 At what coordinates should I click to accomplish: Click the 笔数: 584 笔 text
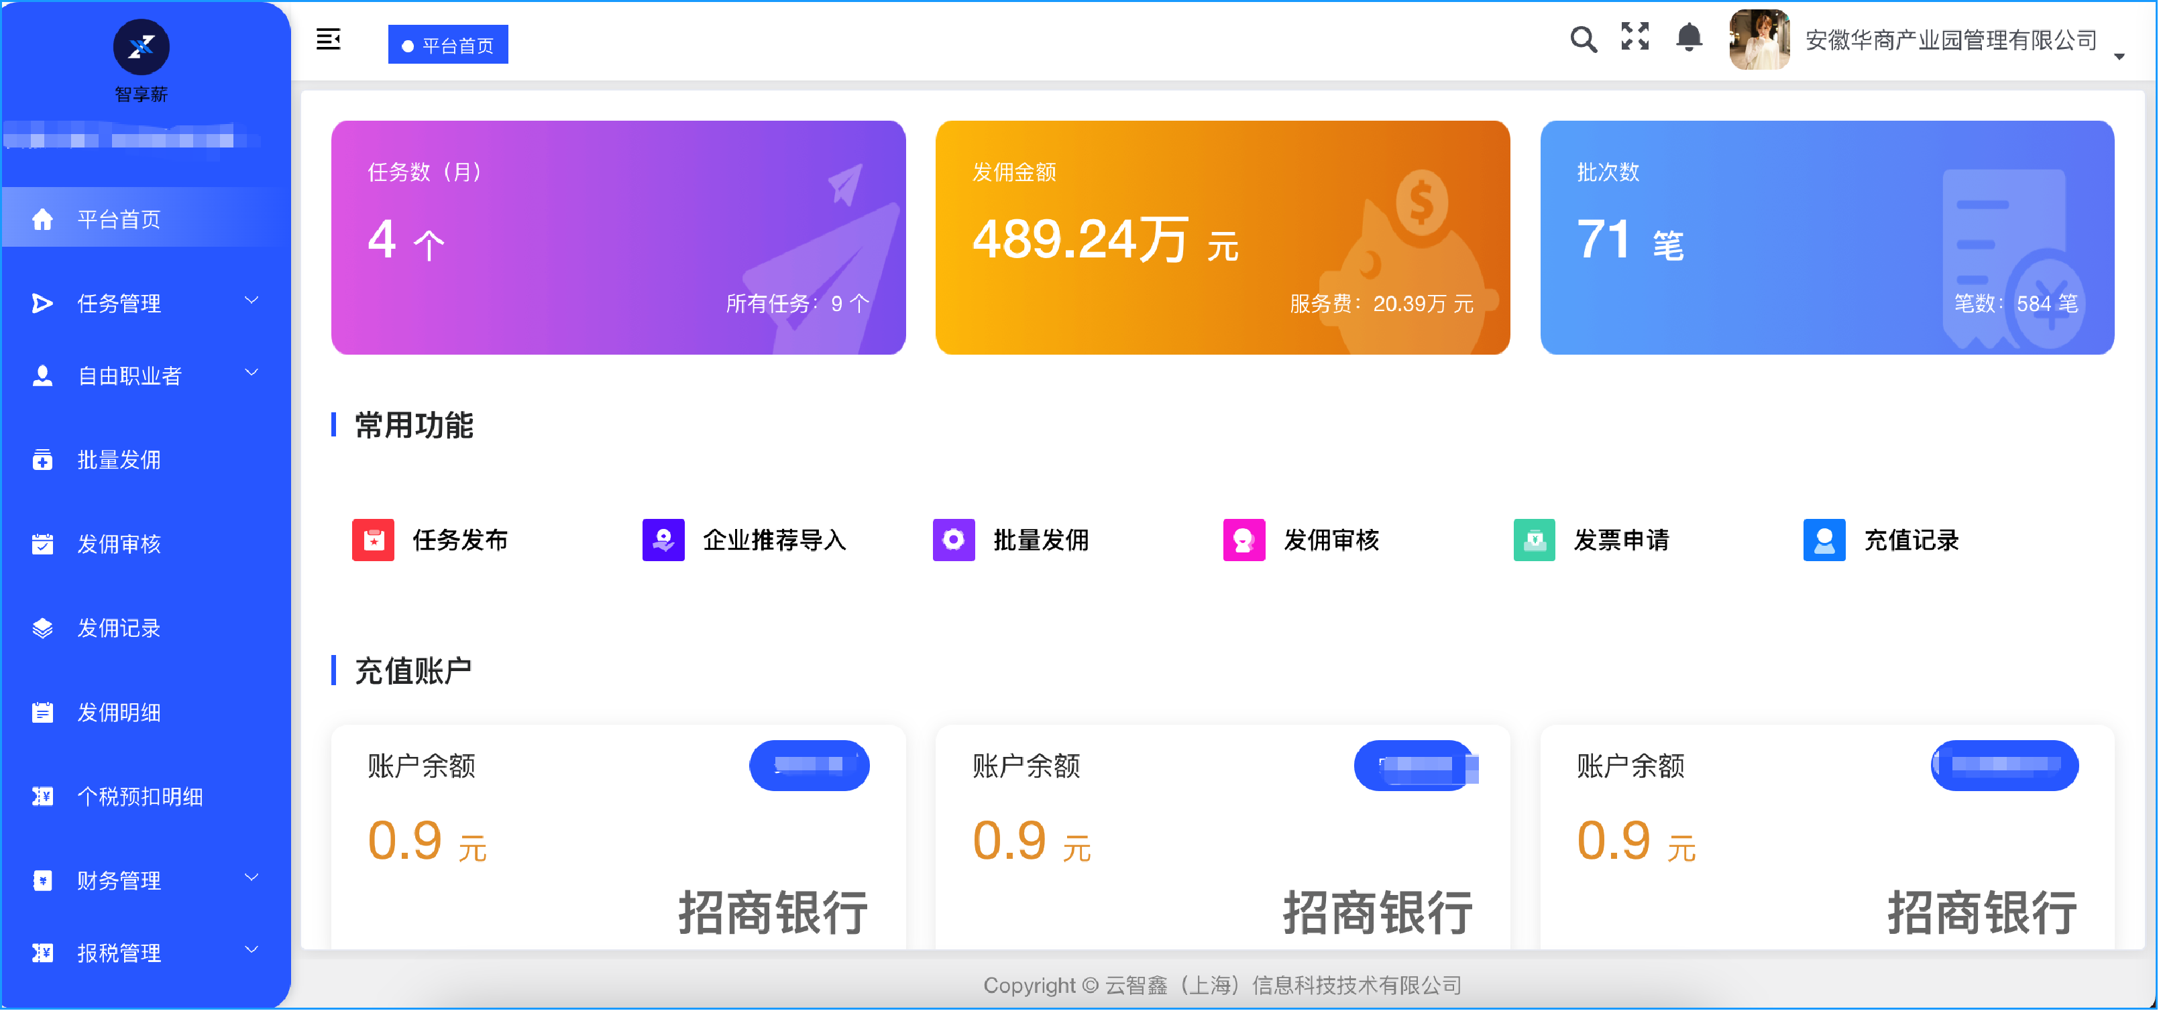[x=2017, y=303]
